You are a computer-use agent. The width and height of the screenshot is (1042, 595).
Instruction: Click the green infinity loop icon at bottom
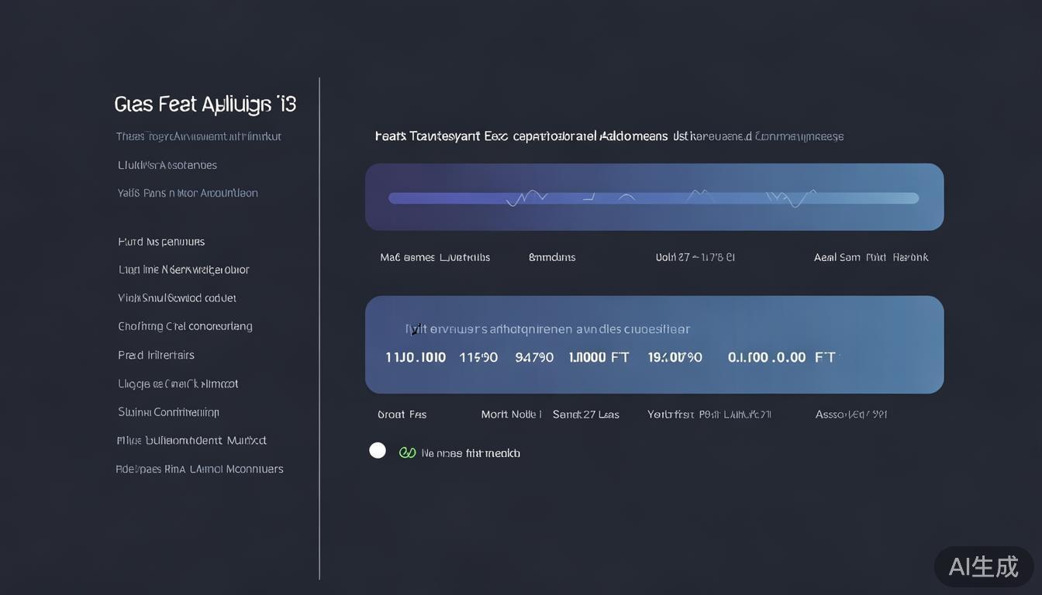coord(408,452)
